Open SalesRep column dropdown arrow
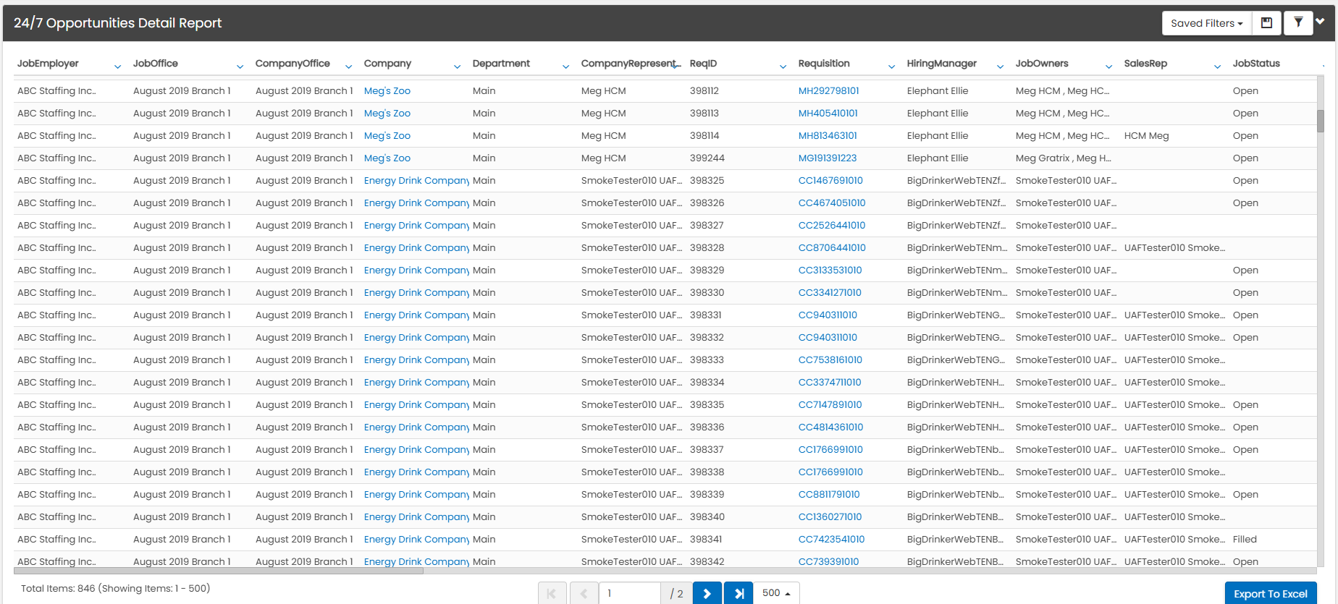This screenshot has height=604, width=1338. click(x=1218, y=67)
